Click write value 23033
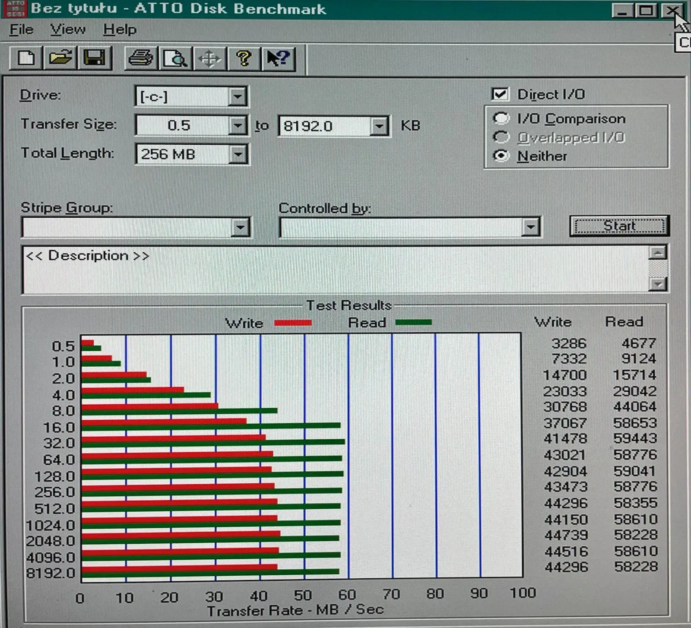 [565, 391]
